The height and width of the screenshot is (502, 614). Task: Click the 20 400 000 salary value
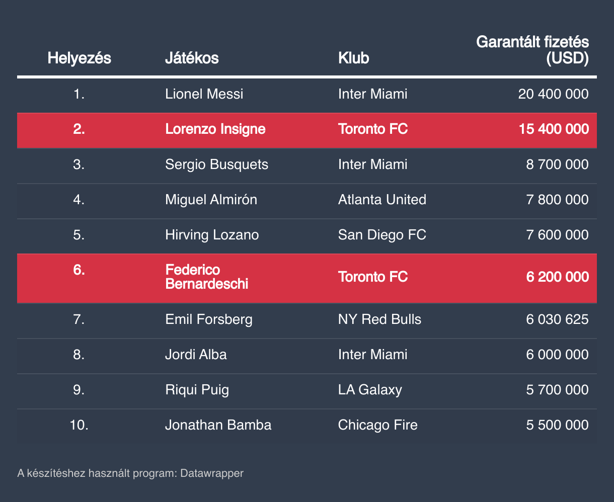tap(553, 94)
